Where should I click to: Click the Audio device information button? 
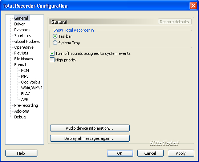(90, 128)
